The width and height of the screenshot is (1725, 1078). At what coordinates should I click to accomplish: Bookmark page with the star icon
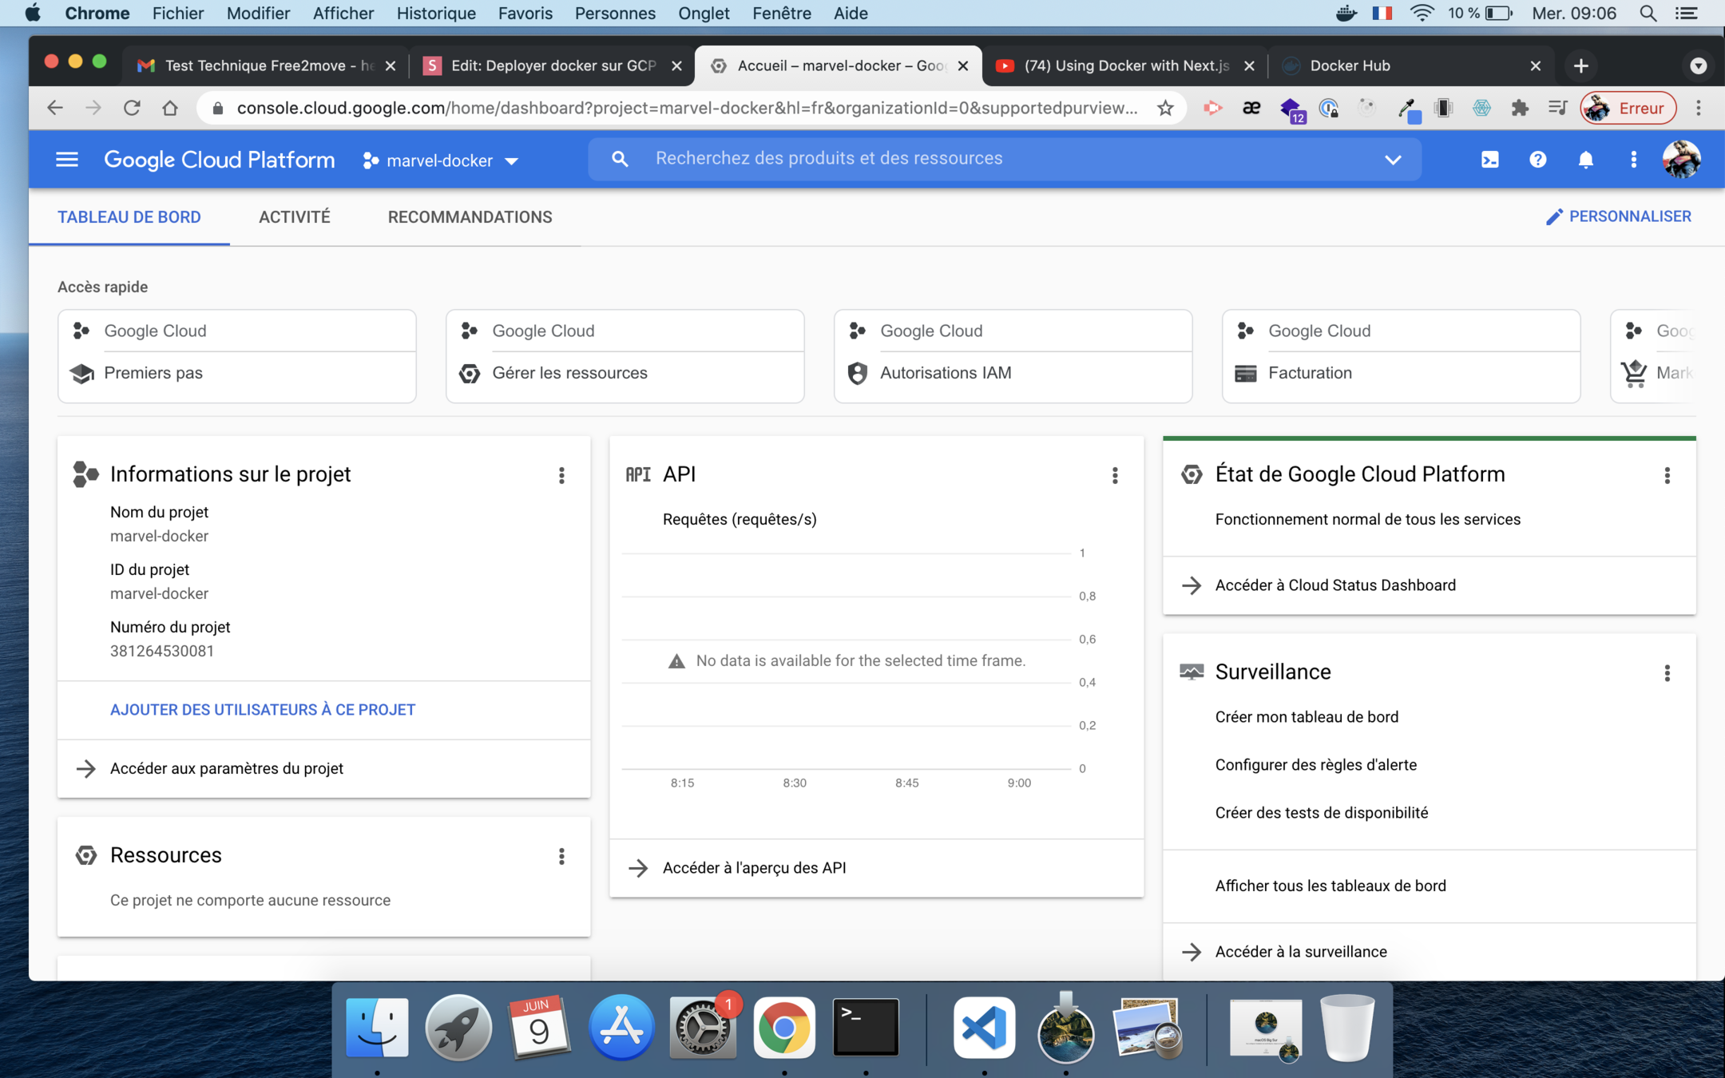1165,109
